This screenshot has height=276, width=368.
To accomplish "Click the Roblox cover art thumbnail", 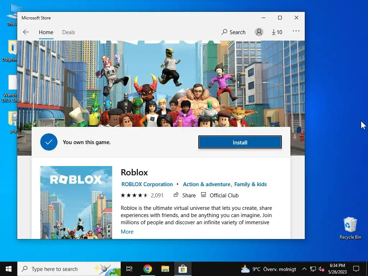I will (76, 202).
